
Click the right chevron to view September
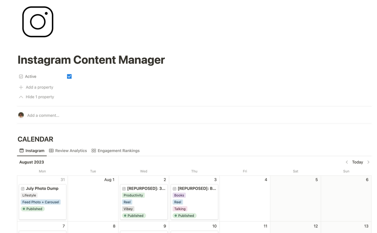pos(369,162)
